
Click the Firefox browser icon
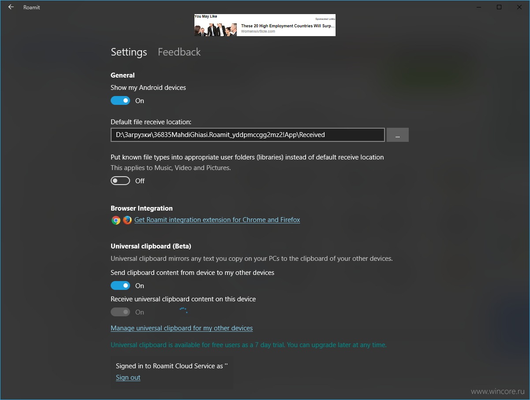[127, 220]
